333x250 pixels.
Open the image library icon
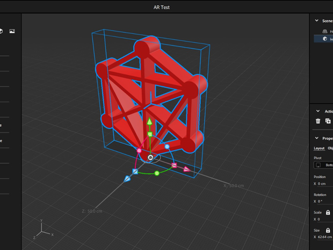(12, 31)
